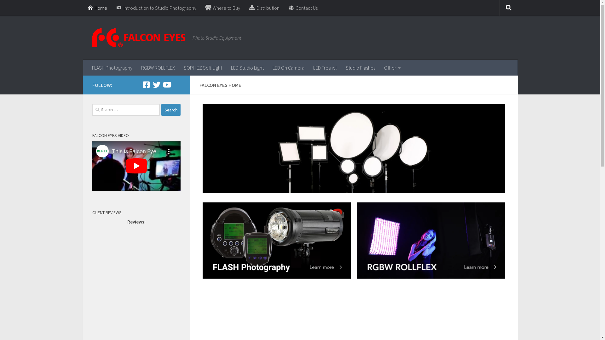The height and width of the screenshot is (340, 605).
Task: Click the Falcon Eyes logo
Action: (x=139, y=38)
